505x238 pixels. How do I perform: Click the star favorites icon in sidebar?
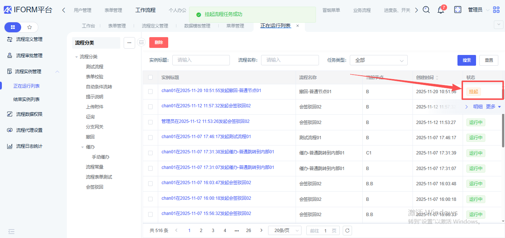coord(30,27)
